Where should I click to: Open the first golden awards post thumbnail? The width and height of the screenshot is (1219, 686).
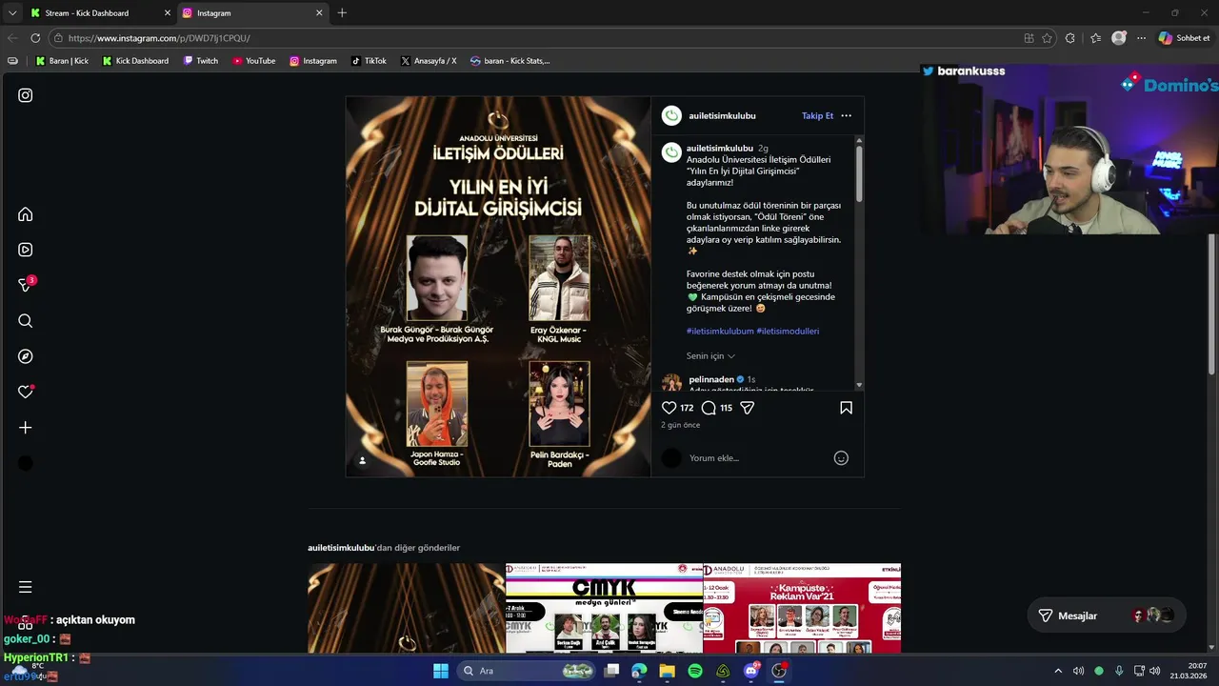[x=406, y=608]
